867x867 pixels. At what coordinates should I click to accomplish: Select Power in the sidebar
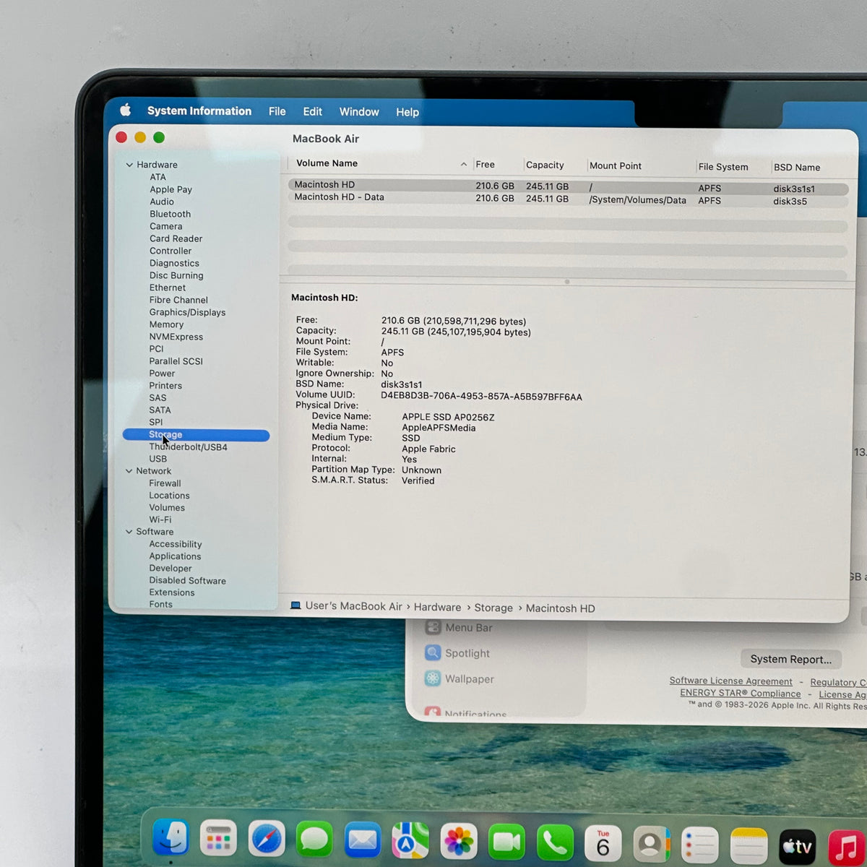tap(162, 374)
